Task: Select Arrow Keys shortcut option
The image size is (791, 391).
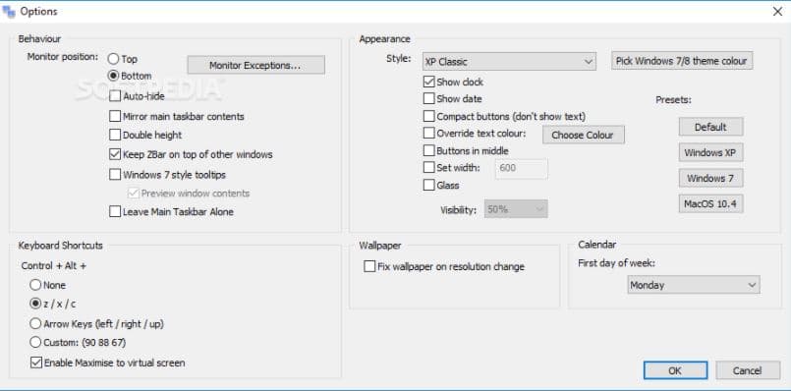Action: click(x=35, y=323)
